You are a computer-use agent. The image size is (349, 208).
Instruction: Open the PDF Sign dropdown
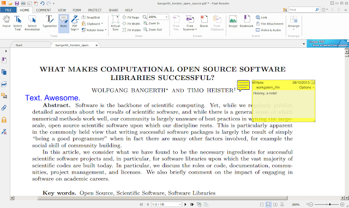[75, 23]
